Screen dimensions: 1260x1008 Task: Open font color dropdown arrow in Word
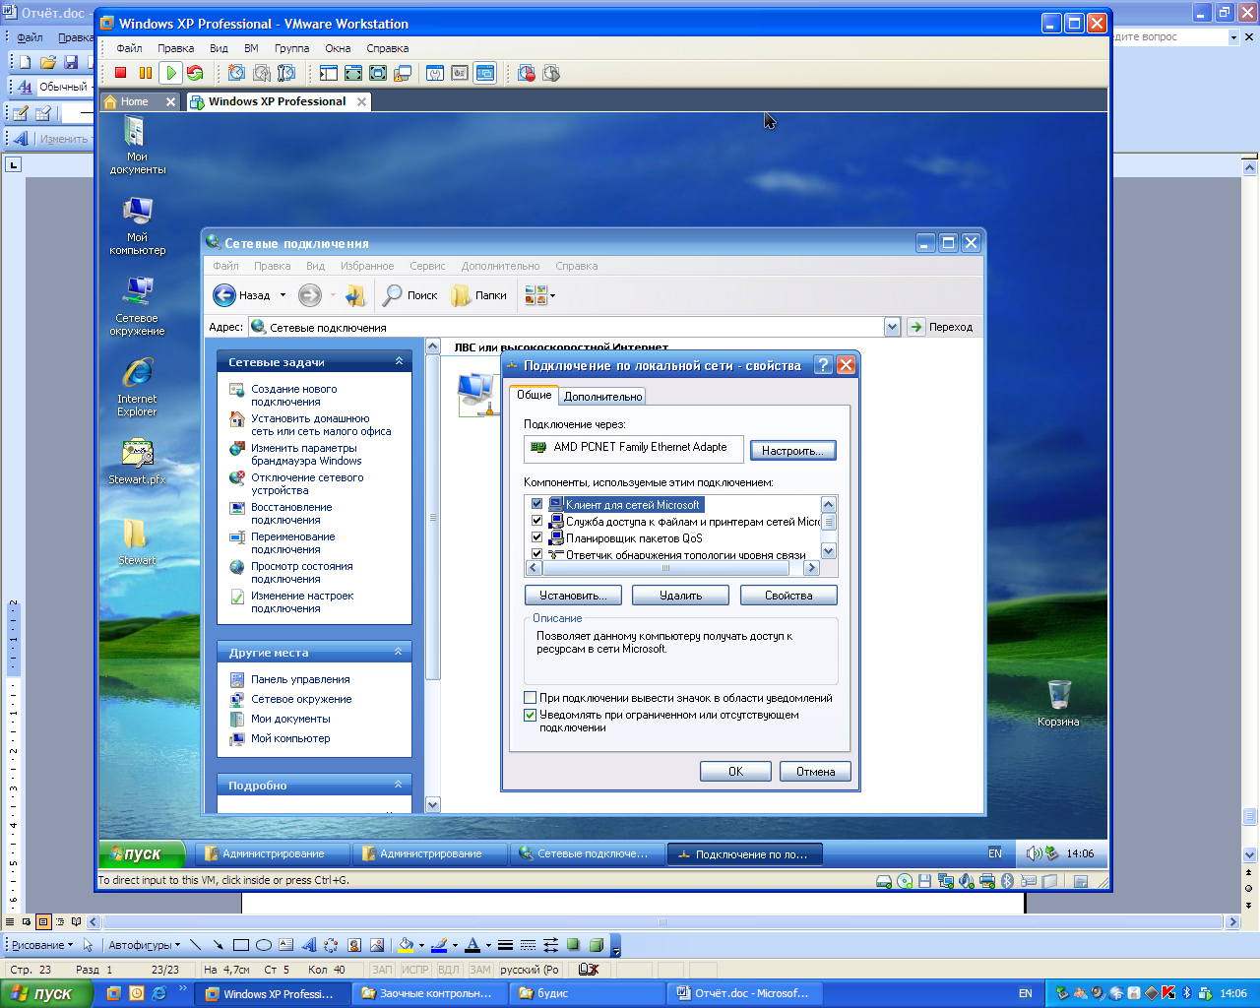point(488,945)
